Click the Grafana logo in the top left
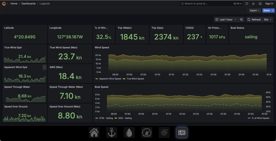276x141 pixels. tap(4, 4)
